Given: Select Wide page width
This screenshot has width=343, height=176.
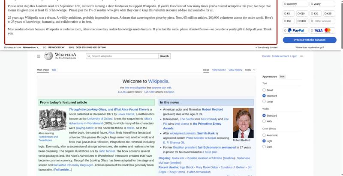Looking at the screenshot, I should click(x=264, y=121).
